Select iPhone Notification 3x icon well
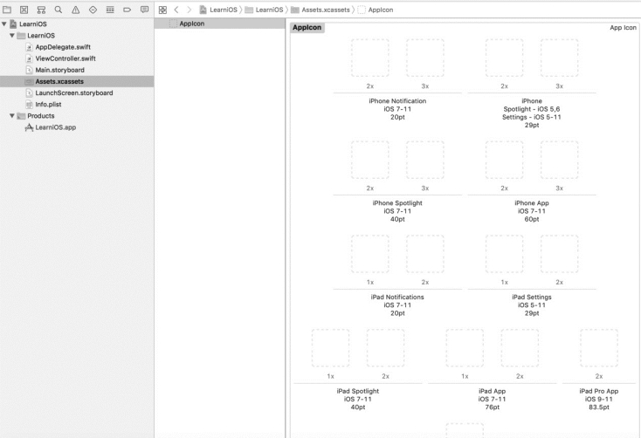641x438 pixels. click(425, 58)
